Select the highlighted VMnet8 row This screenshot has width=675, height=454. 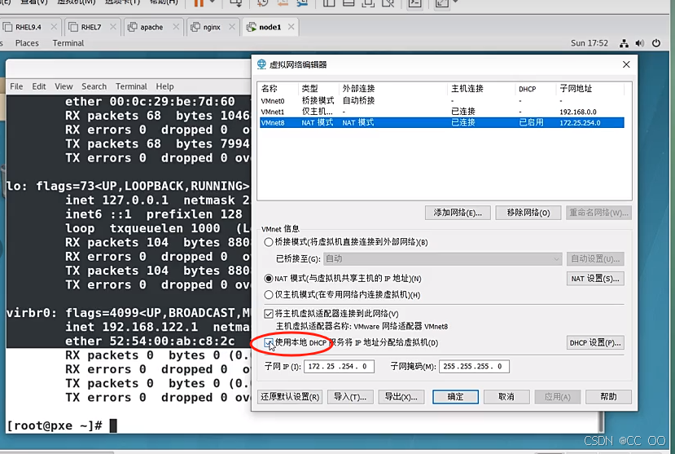(x=441, y=123)
